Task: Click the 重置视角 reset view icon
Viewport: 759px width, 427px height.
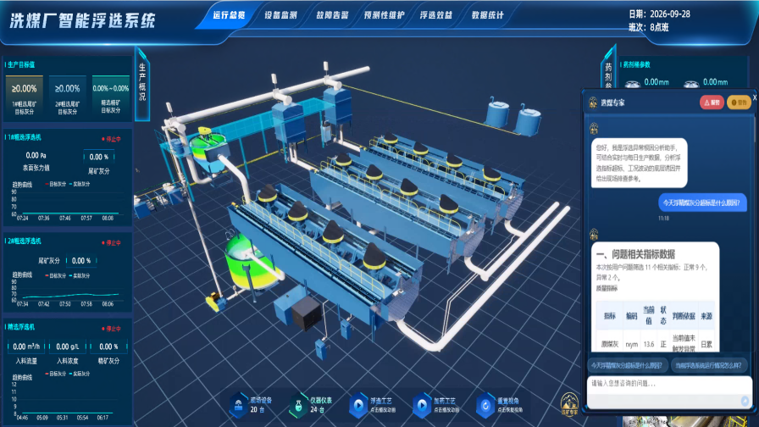Action: click(x=485, y=405)
